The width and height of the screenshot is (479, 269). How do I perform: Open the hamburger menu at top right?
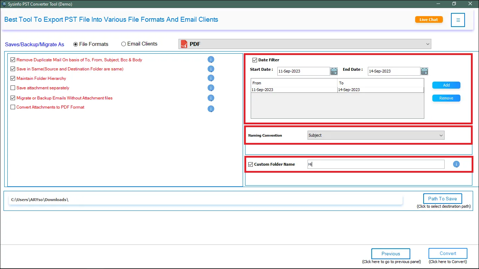(x=458, y=20)
